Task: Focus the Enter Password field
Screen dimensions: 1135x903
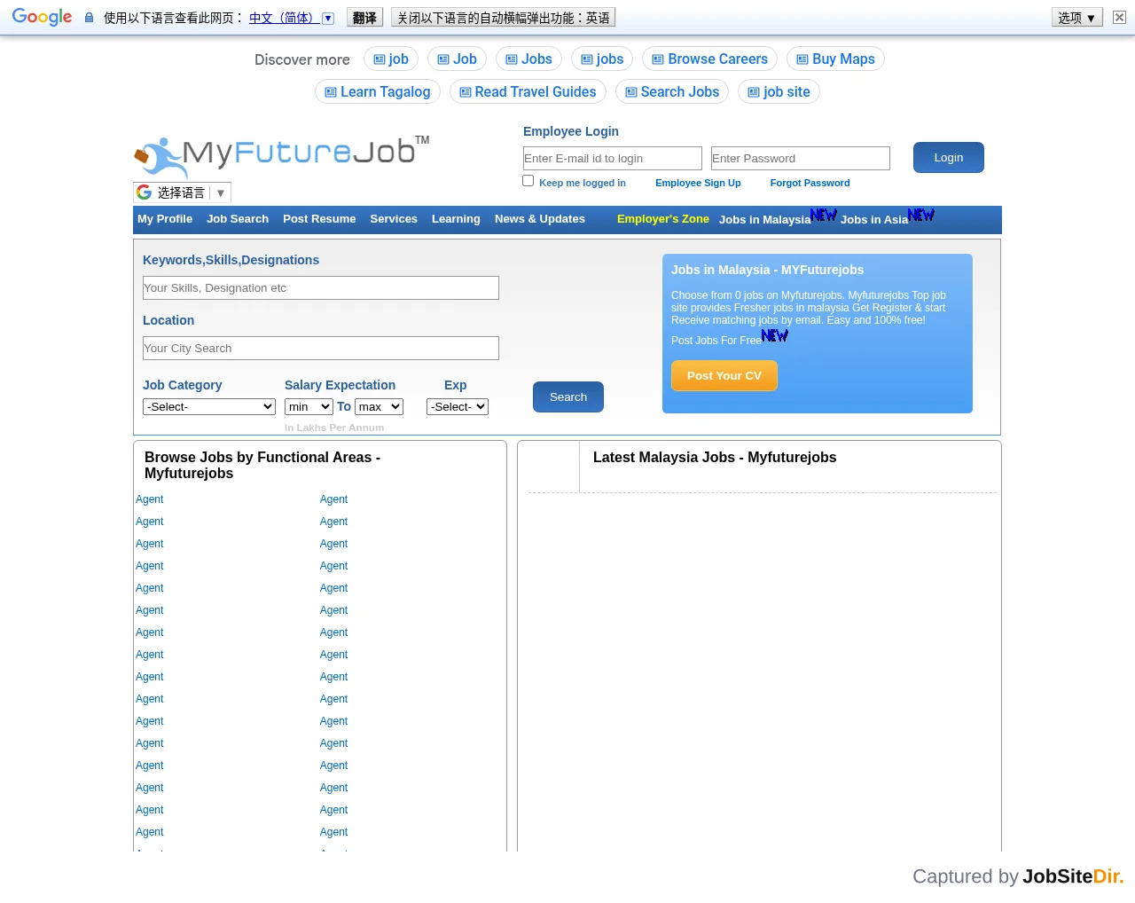Action: coord(801,158)
